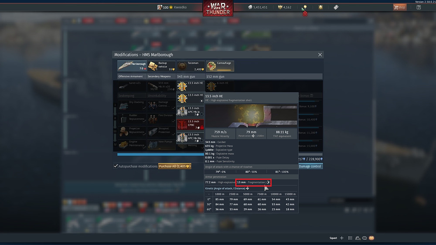This screenshot has height=245, width=436.
Task: Open the squad list icon in bottom bar
Action: click(350, 238)
